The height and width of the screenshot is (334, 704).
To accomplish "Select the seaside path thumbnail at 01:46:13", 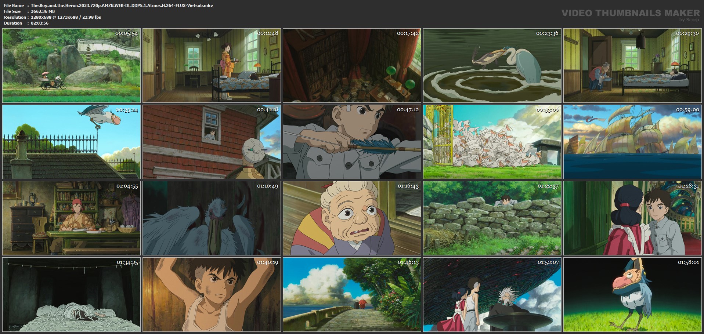I will click(x=352, y=295).
